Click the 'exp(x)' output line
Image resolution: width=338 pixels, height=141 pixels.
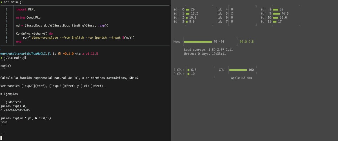click(5, 66)
